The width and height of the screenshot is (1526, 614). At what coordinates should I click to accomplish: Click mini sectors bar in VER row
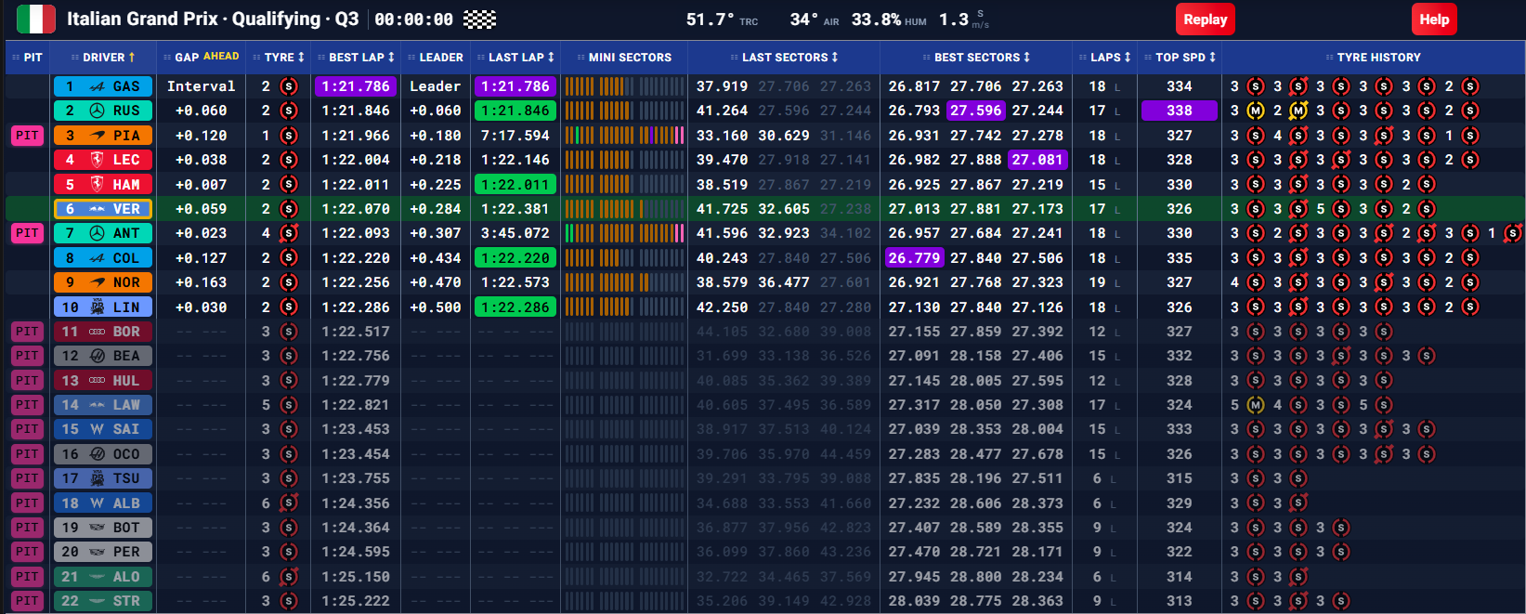624,209
